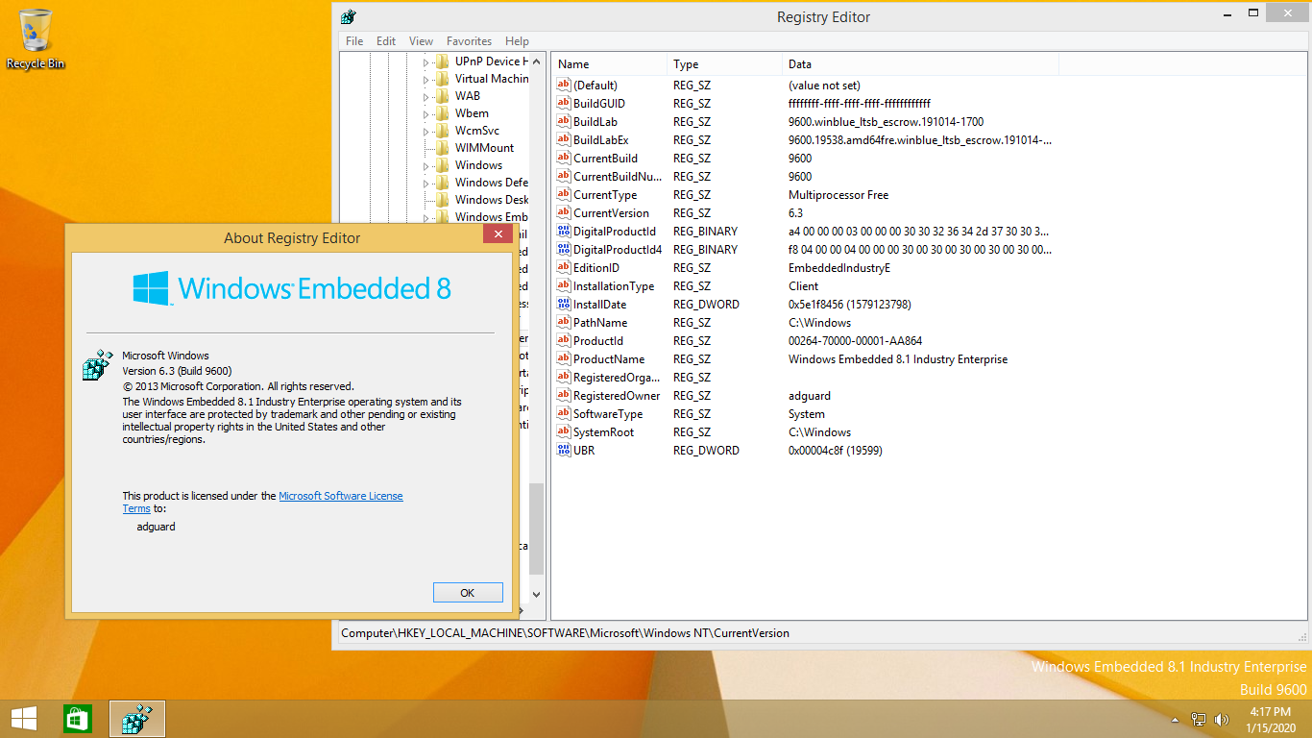This screenshot has width=1312, height=738.
Task: Select the BuildGUID value icon
Action: click(x=564, y=104)
